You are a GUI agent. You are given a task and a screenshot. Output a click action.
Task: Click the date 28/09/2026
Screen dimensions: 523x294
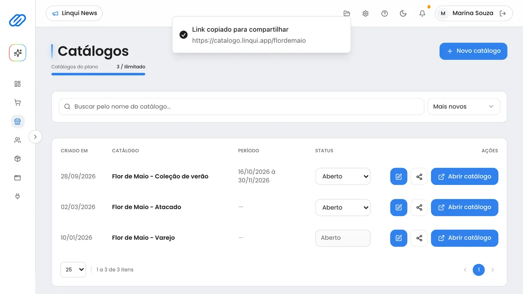78,176
